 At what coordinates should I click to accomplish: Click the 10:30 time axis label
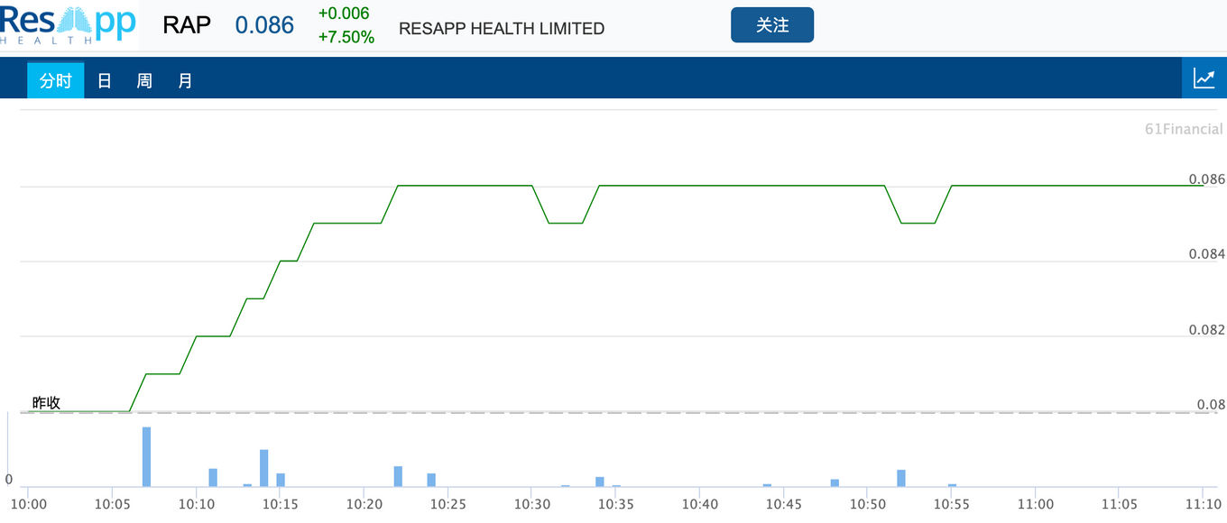click(531, 505)
